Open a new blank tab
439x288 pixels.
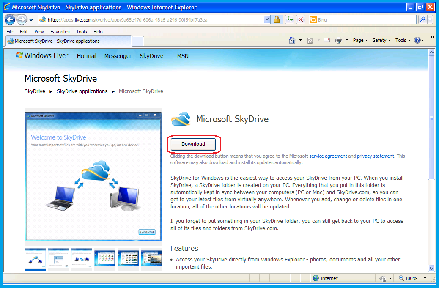(138, 41)
